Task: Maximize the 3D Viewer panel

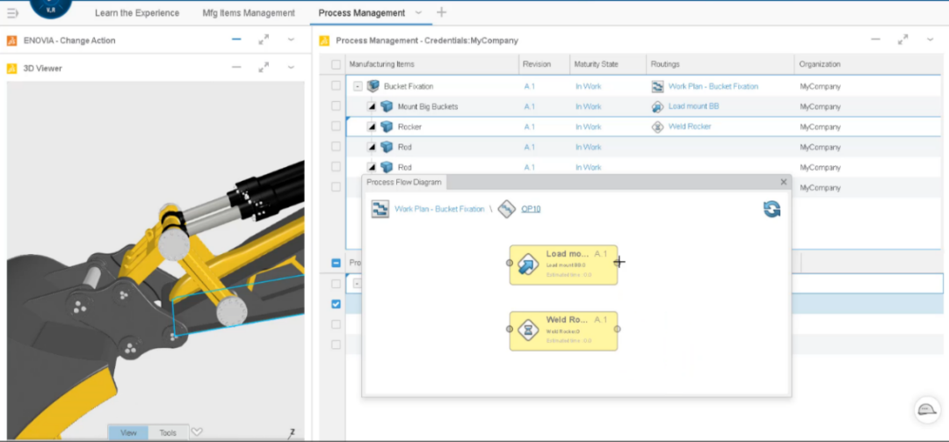Action: (x=264, y=68)
